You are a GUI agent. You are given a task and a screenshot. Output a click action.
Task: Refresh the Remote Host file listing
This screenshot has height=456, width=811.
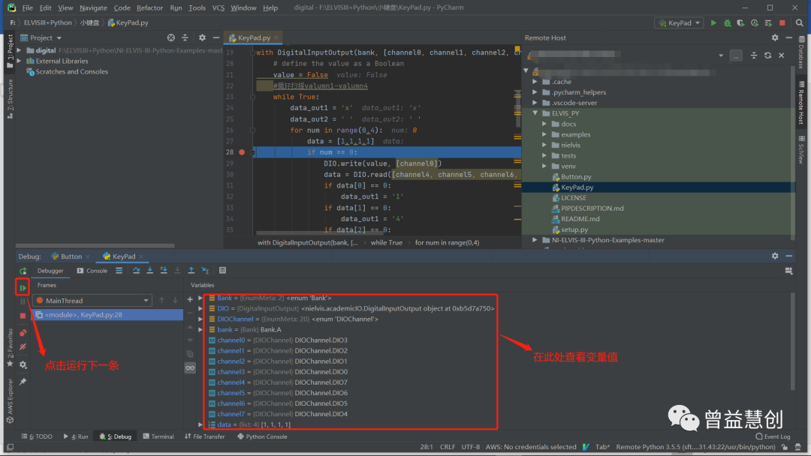[x=767, y=55]
